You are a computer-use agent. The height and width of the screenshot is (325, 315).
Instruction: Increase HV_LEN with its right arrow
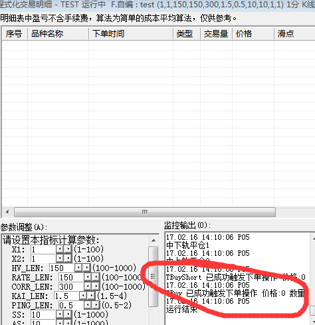(86, 268)
